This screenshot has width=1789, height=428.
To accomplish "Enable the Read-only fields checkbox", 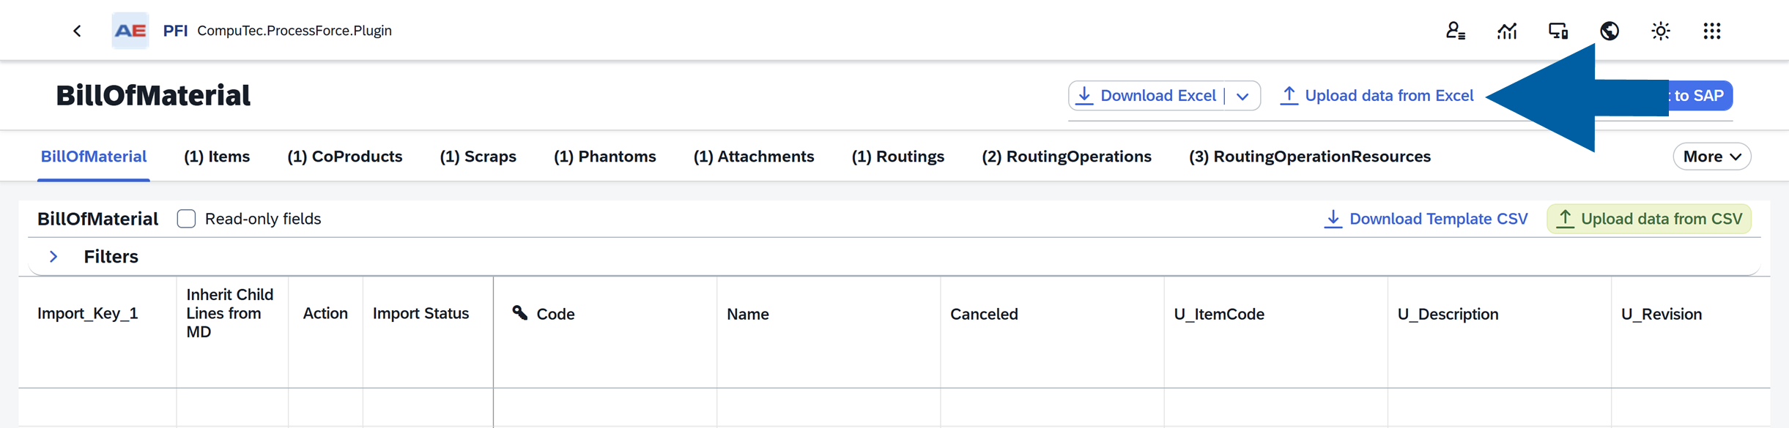I will pos(186,219).
